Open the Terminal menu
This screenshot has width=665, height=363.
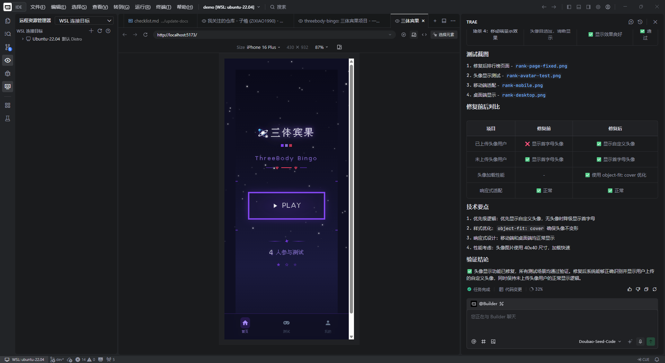(163, 7)
